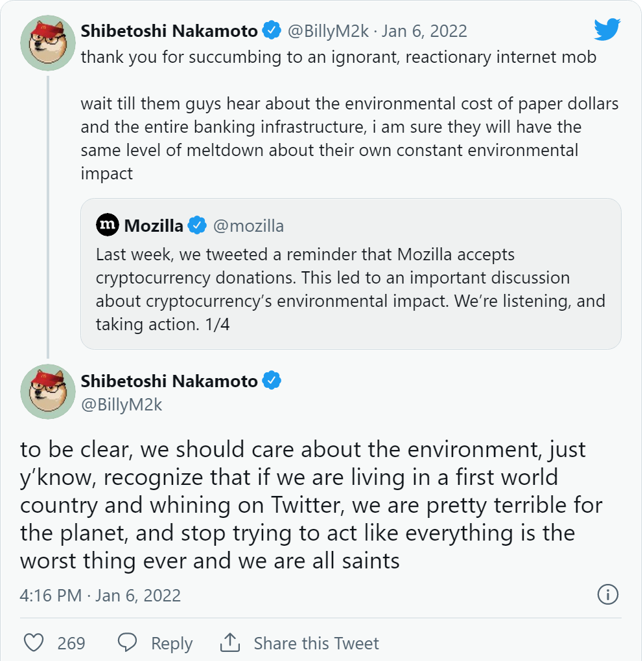Open the @mozilla handle in quoted tweet
The width and height of the screenshot is (643, 661).
tap(248, 225)
